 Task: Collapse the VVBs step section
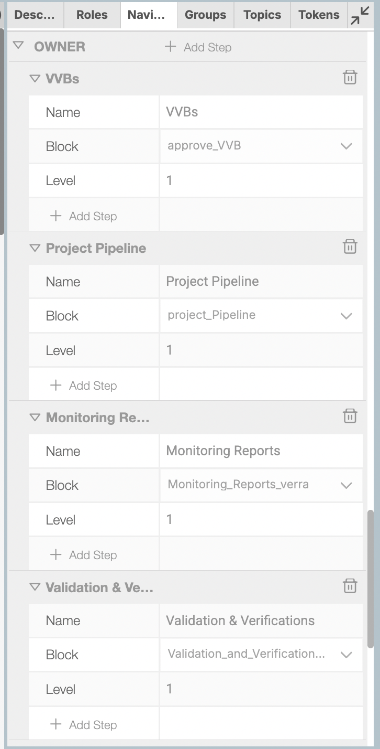click(35, 79)
